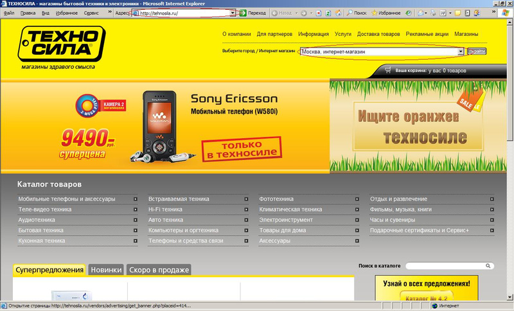Open the address bar dropdown arrow
Screen dimensions: 514x311
point(233,13)
